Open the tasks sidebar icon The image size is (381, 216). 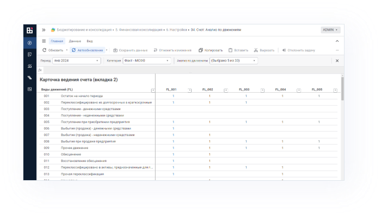pyautogui.click(x=29, y=54)
